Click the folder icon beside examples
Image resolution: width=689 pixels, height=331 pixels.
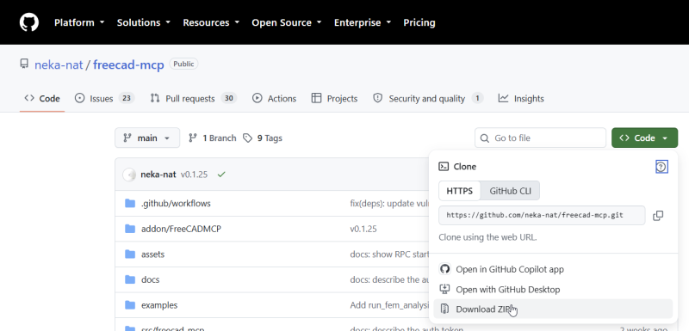click(x=130, y=305)
